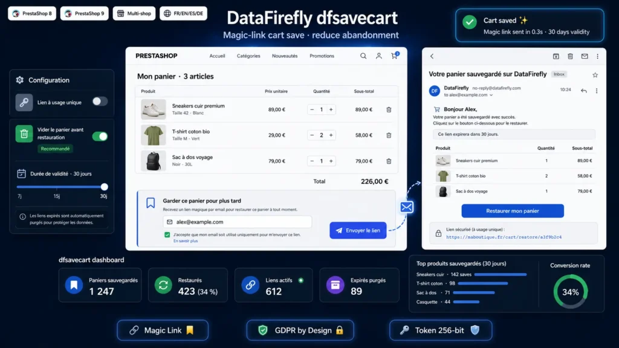Increase quantity of Sac à dos voyage
Screen dimensions: 619x348
[x=331, y=161]
